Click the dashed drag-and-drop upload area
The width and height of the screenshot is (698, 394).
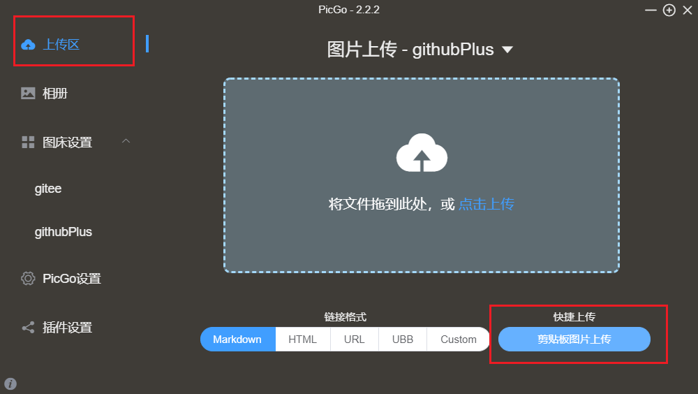[x=422, y=175]
